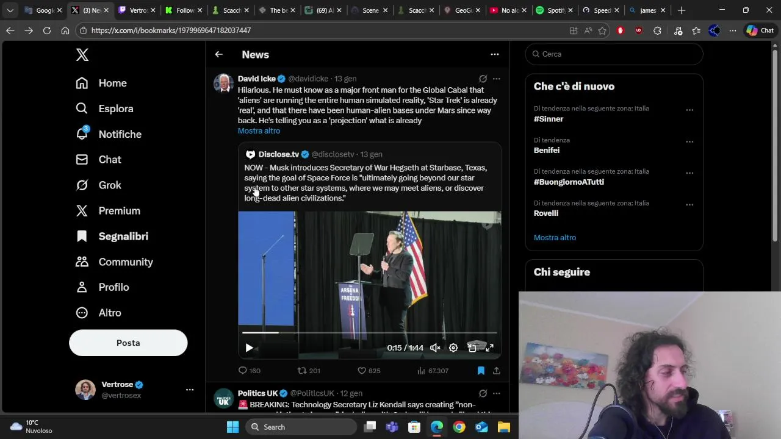This screenshot has height=439, width=781.
Task: Open Benifei trending topic
Action: pyautogui.click(x=547, y=150)
